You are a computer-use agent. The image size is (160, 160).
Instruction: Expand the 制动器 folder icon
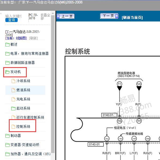[7, 136]
